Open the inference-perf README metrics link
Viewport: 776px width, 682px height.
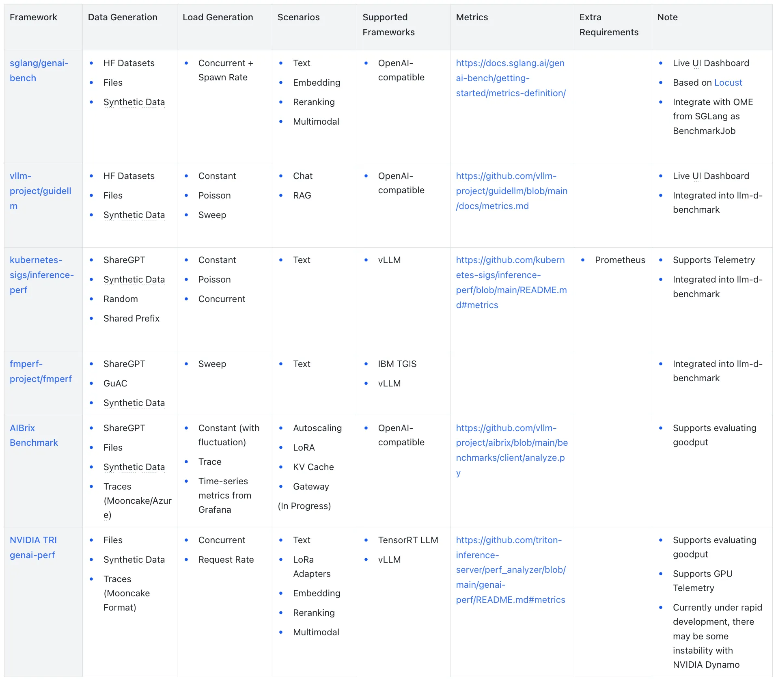click(x=511, y=282)
